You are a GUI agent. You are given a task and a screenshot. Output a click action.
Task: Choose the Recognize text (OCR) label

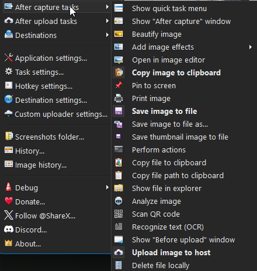point(168,227)
